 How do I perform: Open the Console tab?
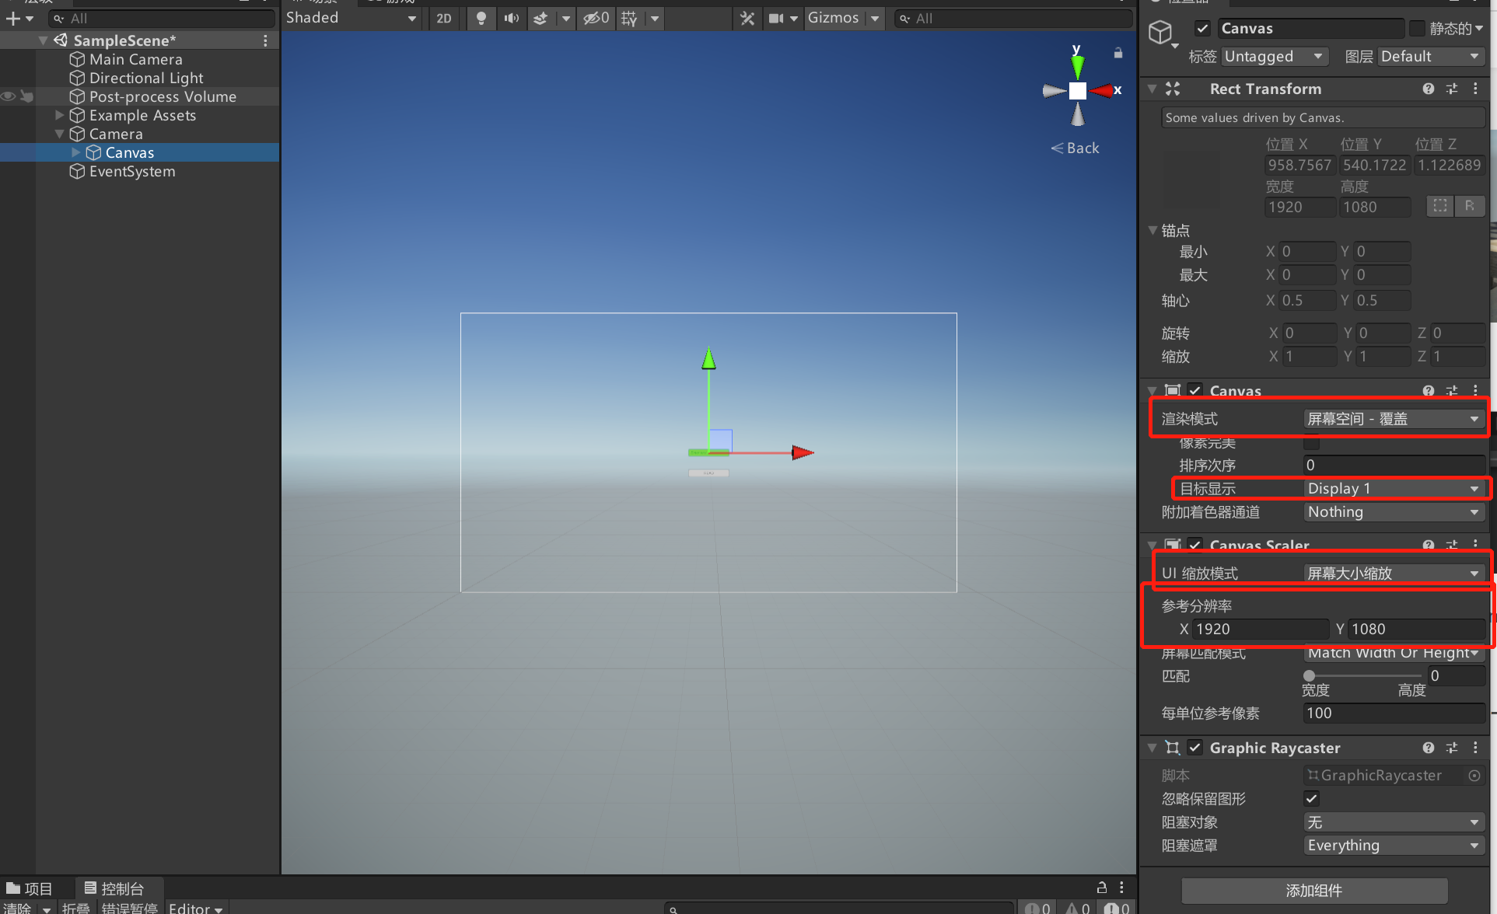coord(114,888)
